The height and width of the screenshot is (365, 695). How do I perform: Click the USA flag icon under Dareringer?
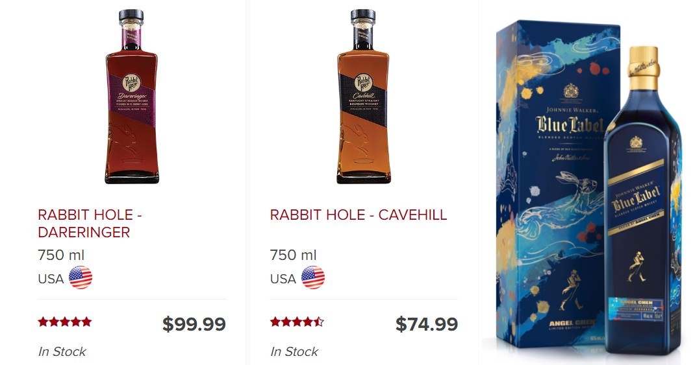(81, 278)
